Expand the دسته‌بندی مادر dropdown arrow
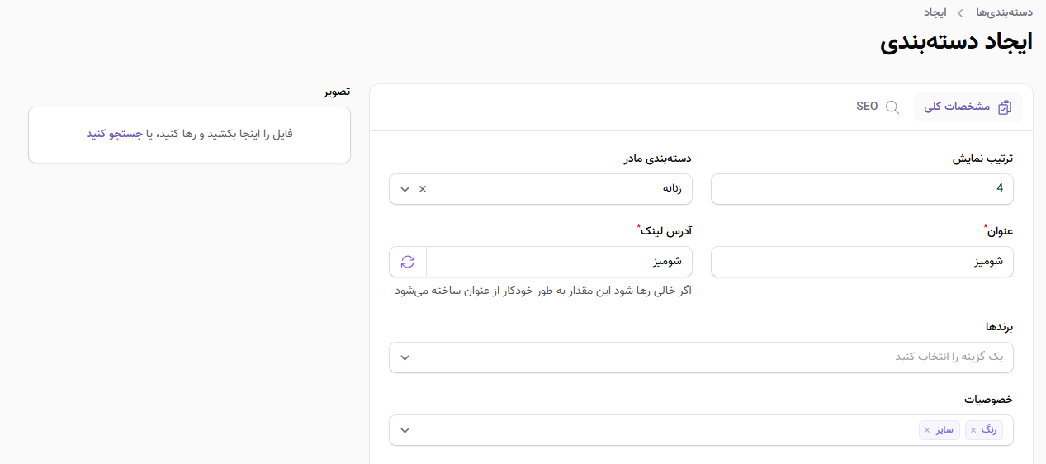 [405, 189]
